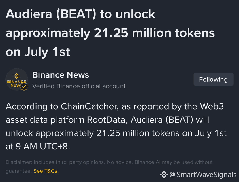Image resolution: width=239 pixels, height=182 pixels.
Task: Click the Binance logo beside SmartWaveSignals watermark
Action: (164, 175)
